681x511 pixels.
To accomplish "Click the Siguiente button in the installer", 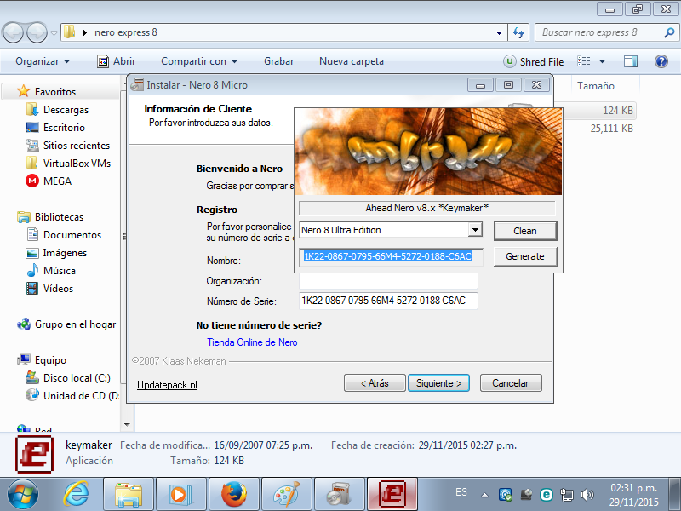I will 438,382.
